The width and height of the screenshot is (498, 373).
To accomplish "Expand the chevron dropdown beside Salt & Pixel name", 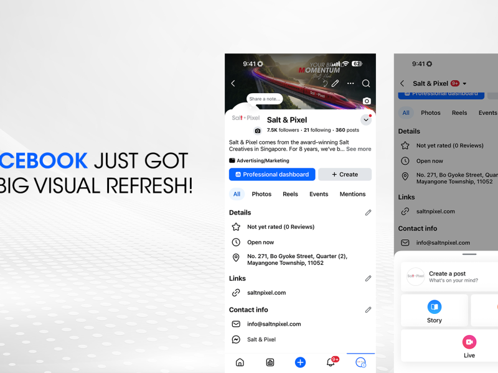I will 365,120.
